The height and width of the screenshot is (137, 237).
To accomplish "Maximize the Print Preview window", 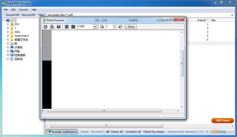I will pos(171,19).
